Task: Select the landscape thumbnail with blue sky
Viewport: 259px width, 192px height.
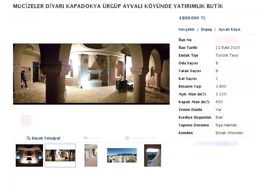Action: (121, 156)
